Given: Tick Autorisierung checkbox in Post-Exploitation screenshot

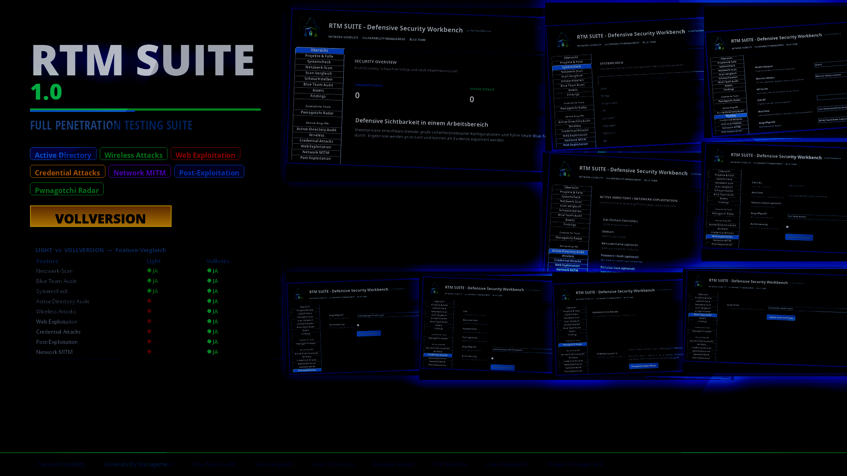Looking at the screenshot, I should [358, 325].
